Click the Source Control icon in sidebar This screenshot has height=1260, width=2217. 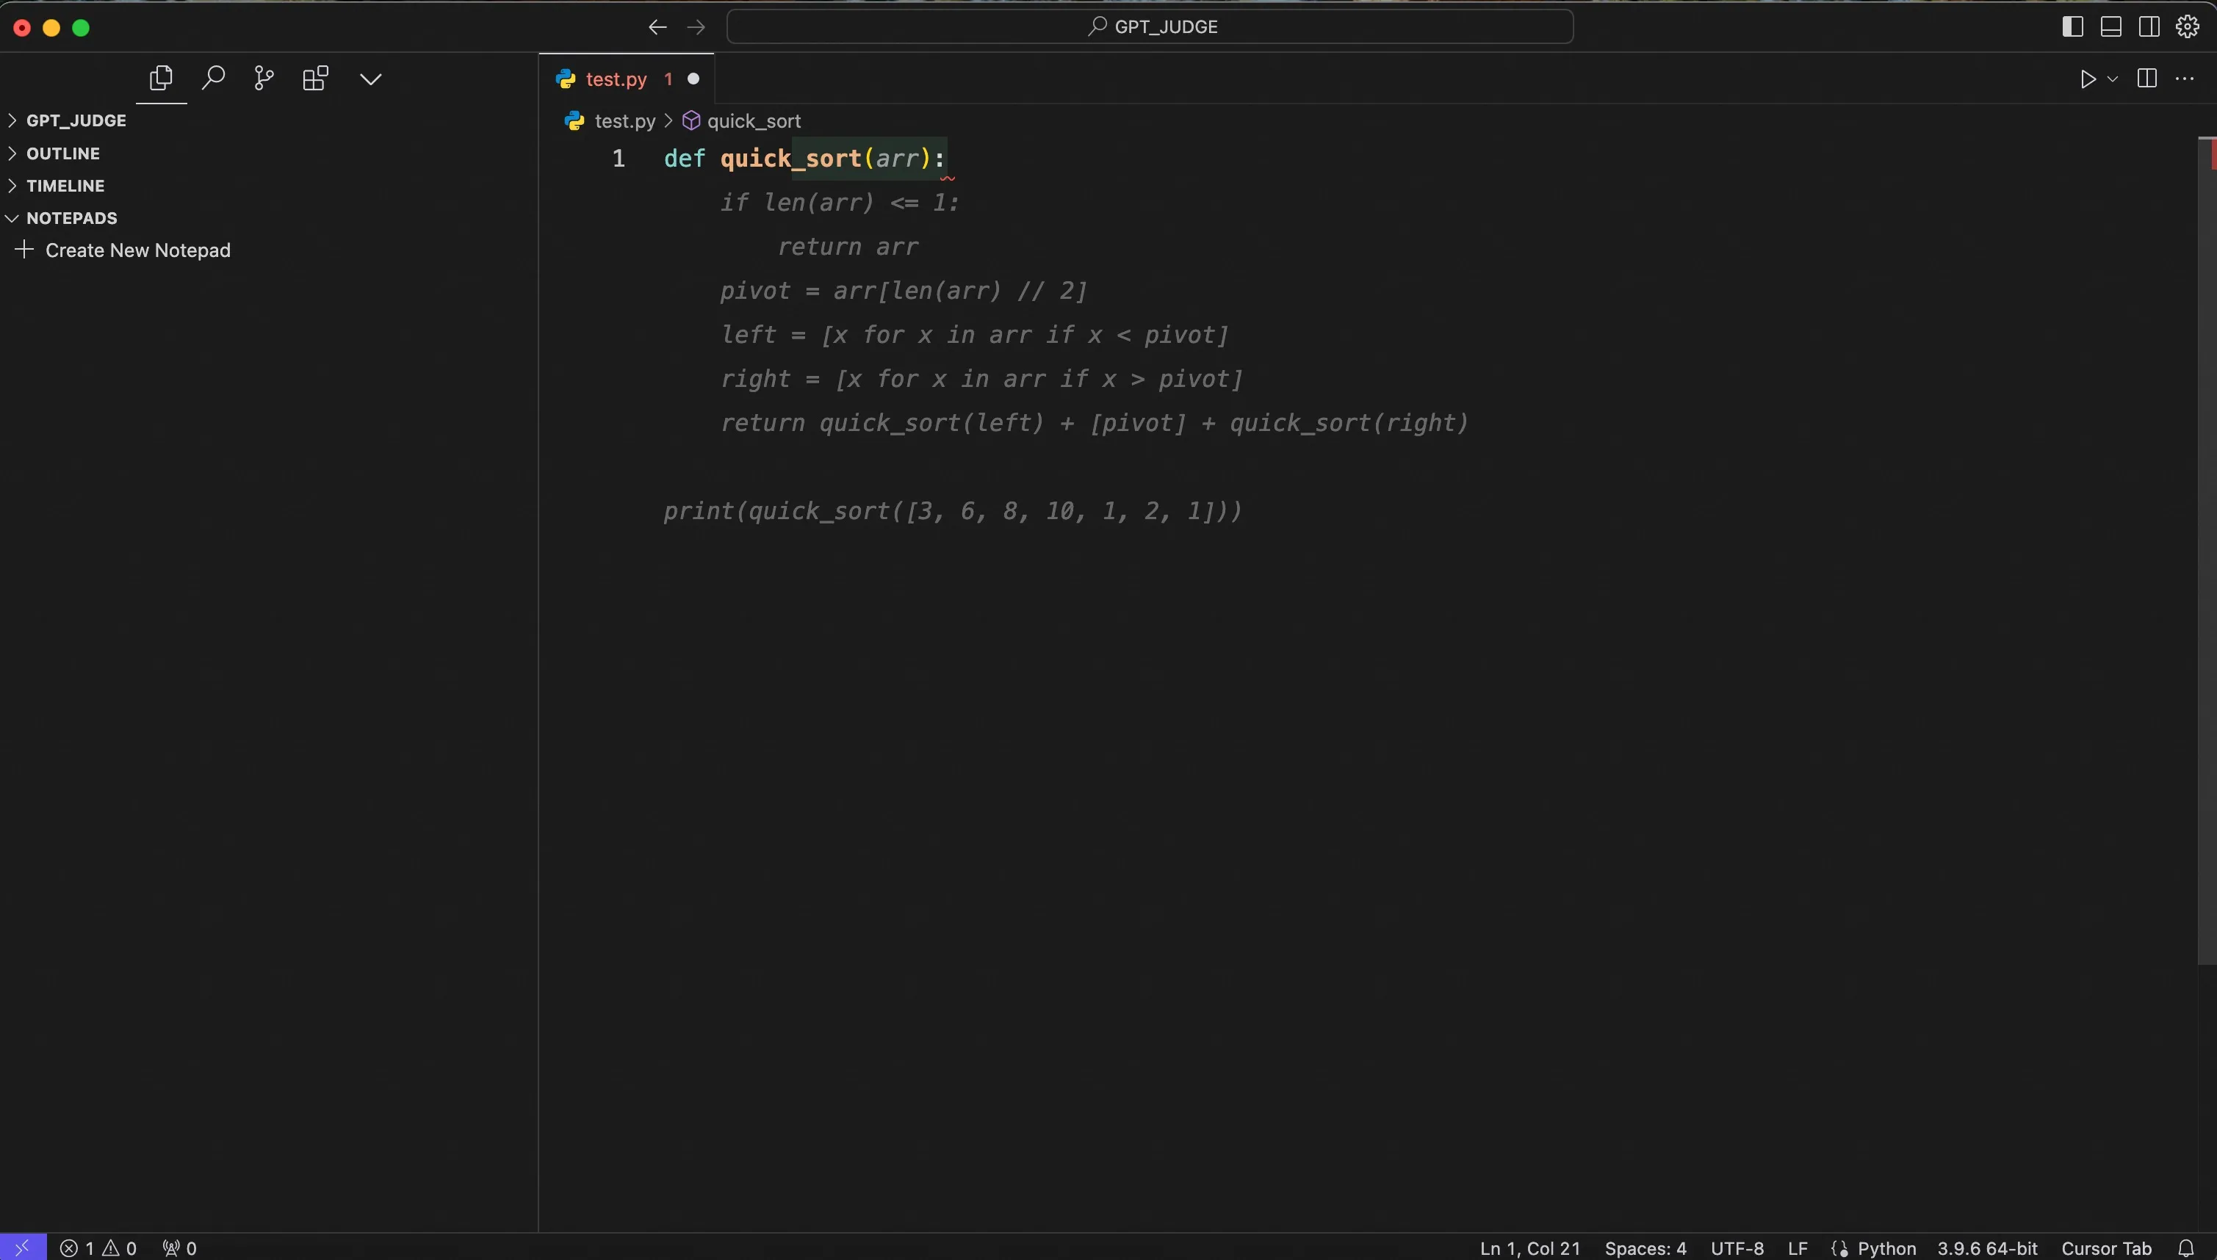(x=265, y=78)
